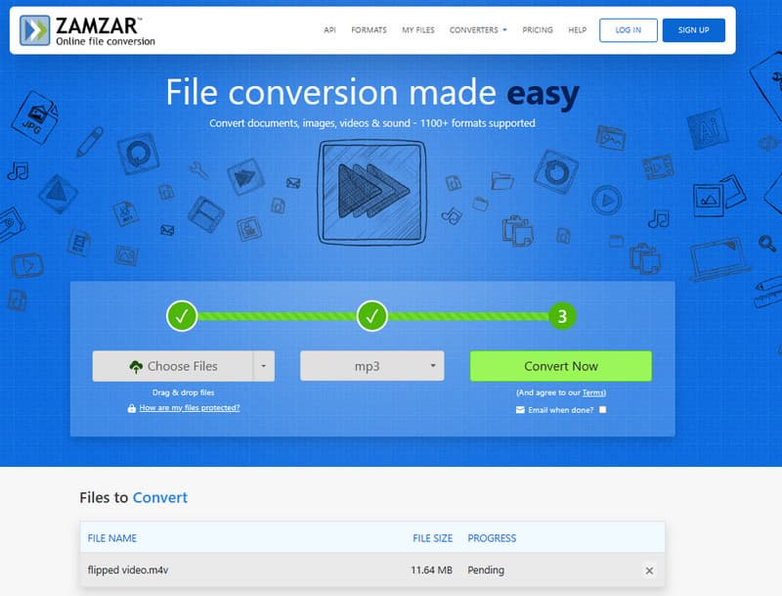This screenshot has height=596, width=782.
Task: Click the green checkmark on step one
Action: point(182,316)
